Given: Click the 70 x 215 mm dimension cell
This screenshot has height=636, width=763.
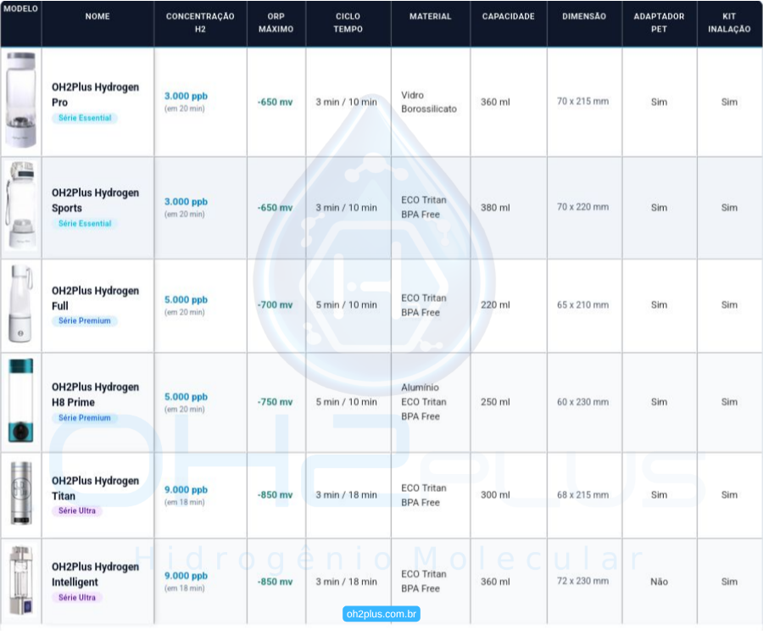Looking at the screenshot, I should (583, 101).
